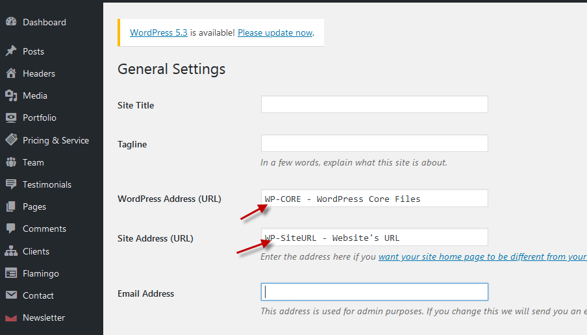This screenshot has height=335, width=587.
Task: Click the Dashboard gauge icon
Action: [11, 21]
